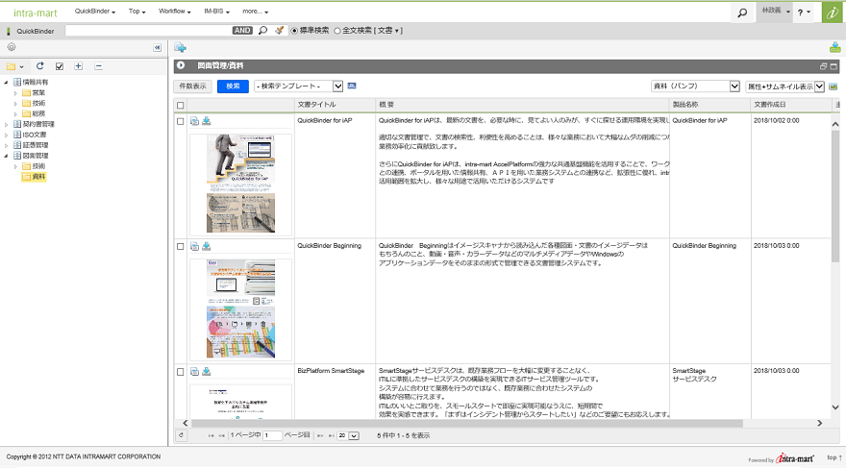Click the QuickBinder search input field
Viewport: 846px width, 468px height.
point(149,30)
